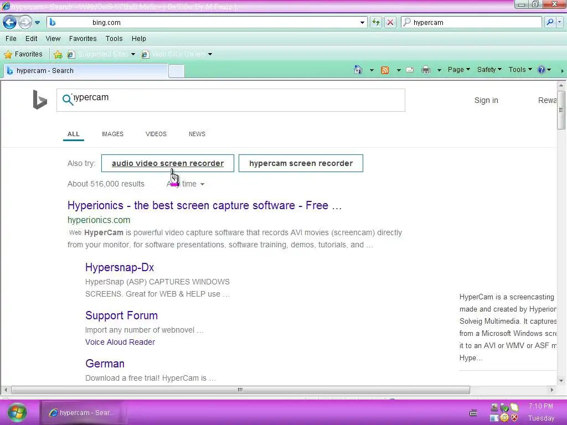The image size is (567, 425).
Task: Switch to the VIDEOS tab
Action: [156, 134]
